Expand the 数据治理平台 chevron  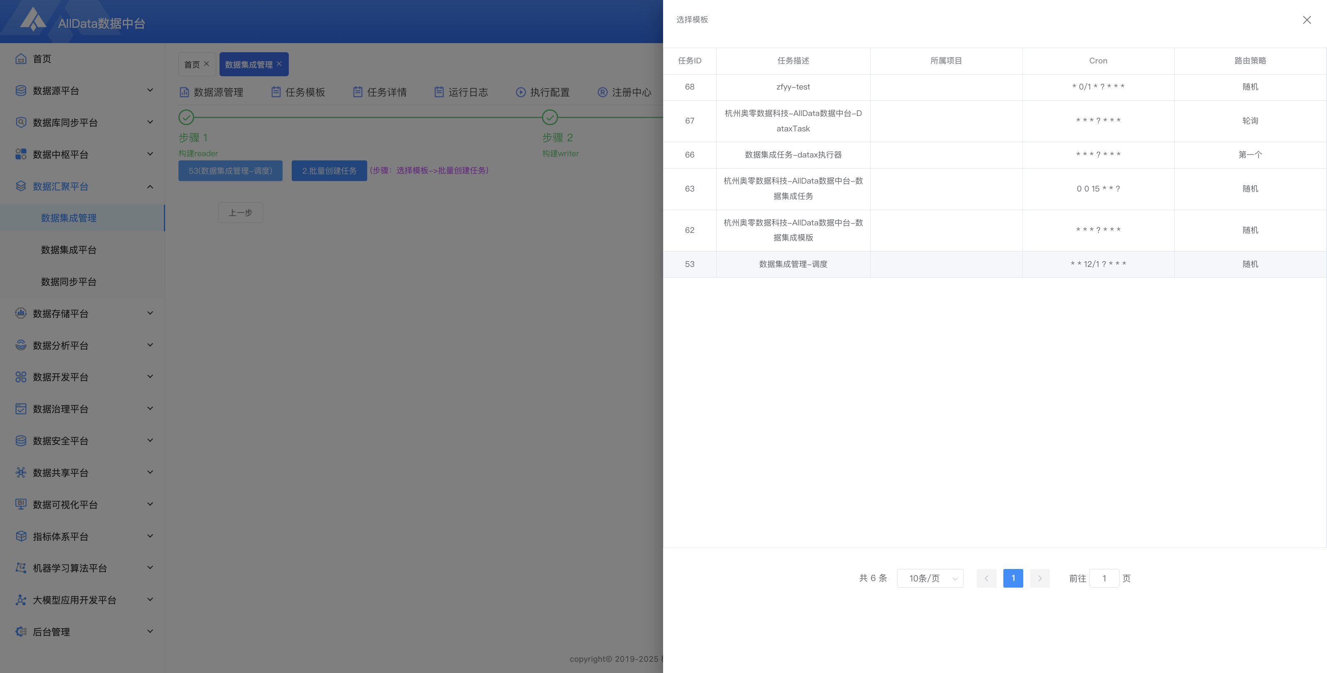(150, 409)
